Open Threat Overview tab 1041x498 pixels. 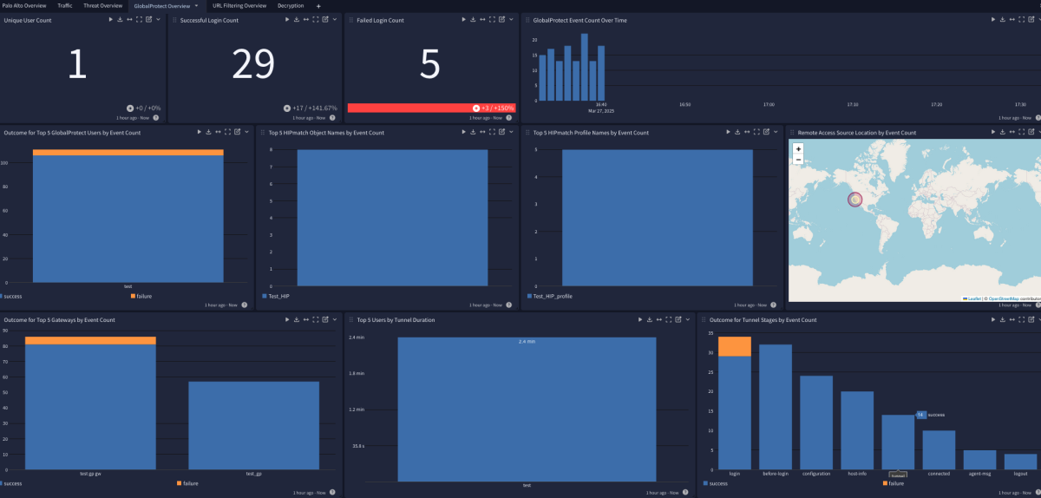coord(103,5)
